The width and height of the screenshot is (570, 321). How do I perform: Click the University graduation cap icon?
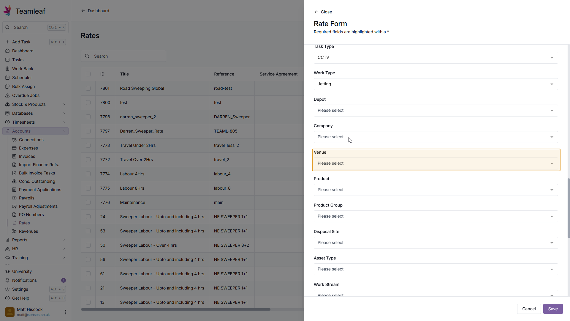(7, 271)
